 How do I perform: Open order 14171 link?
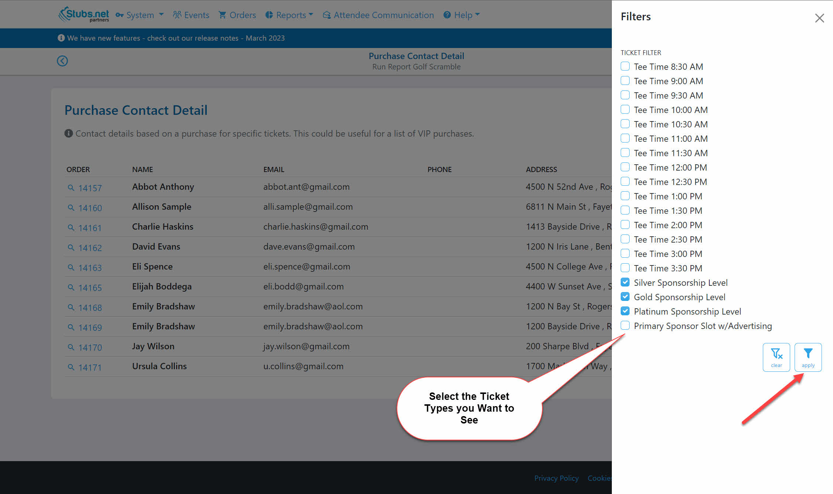90,367
